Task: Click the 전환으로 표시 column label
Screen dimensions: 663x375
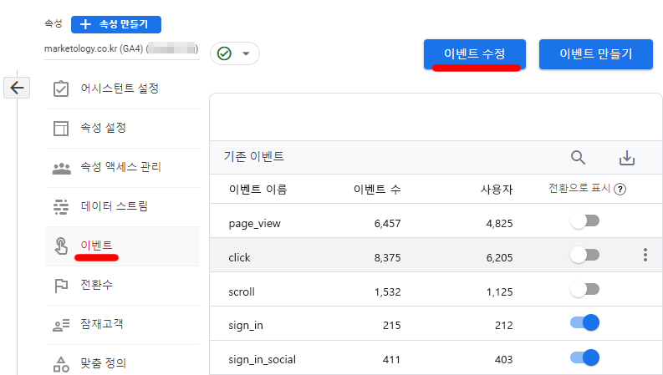Action: click(579, 189)
